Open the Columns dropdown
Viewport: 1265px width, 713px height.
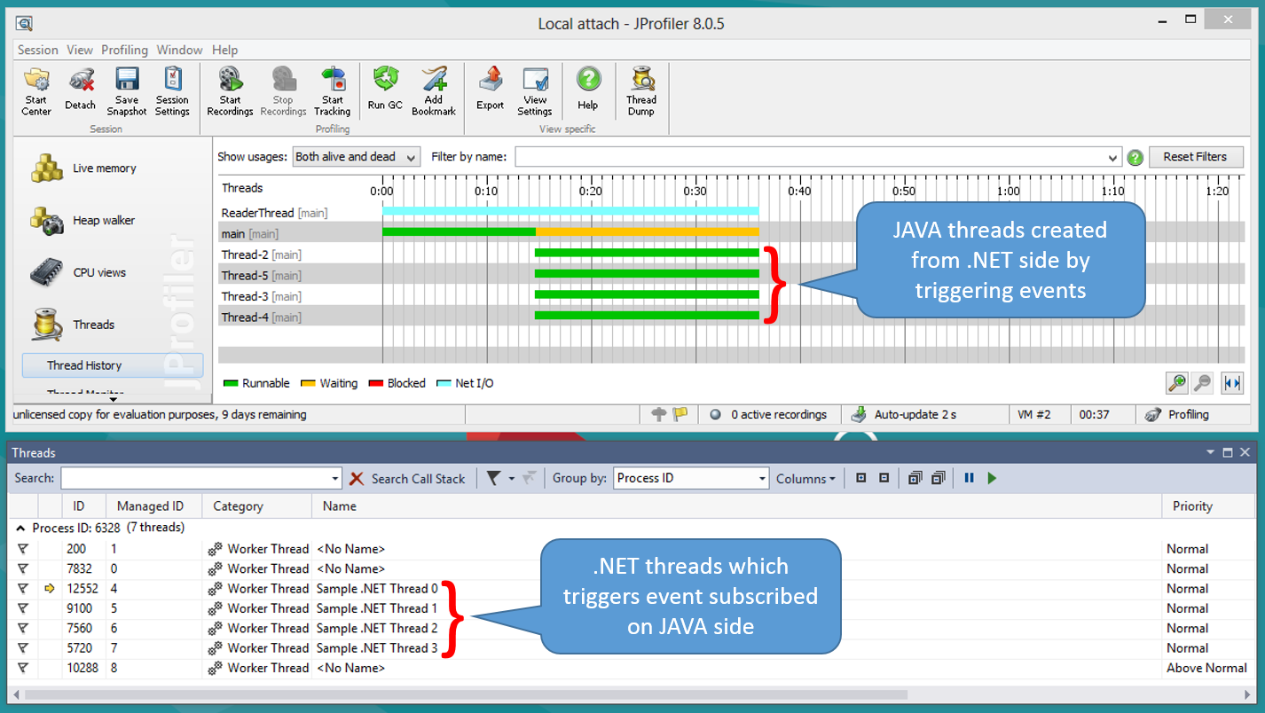[x=805, y=478]
